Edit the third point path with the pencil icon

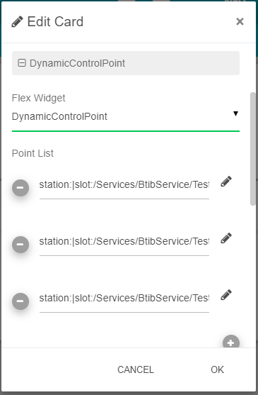[x=226, y=295]
